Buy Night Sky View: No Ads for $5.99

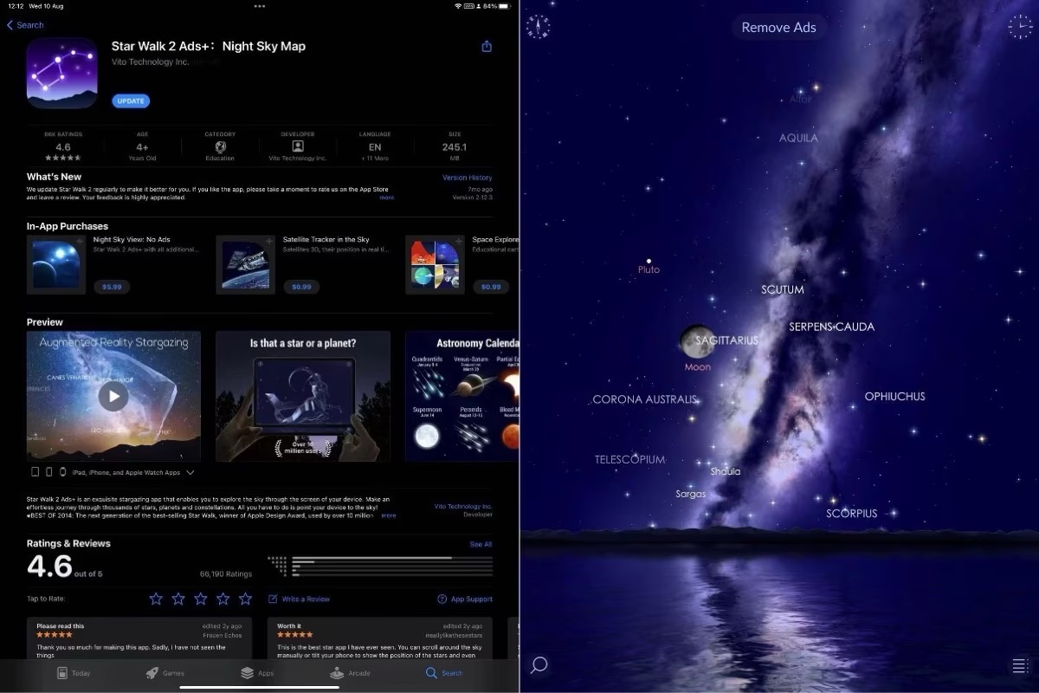(x=112, y=287)
